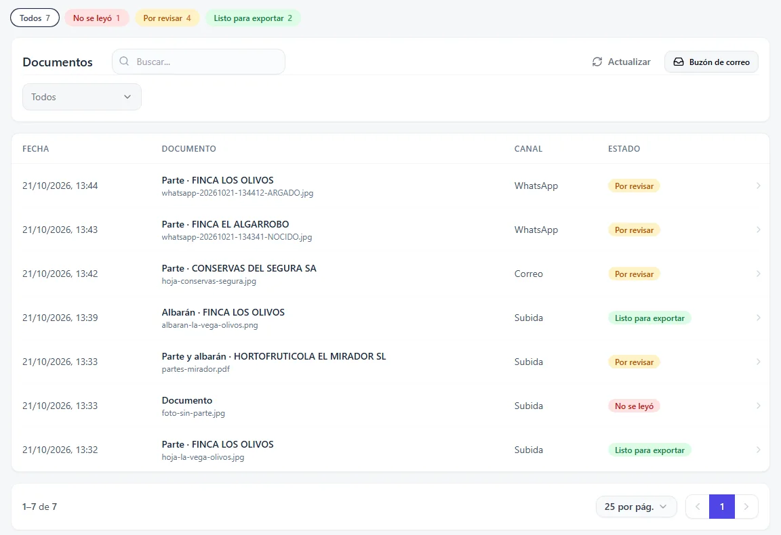Click filename whatsapp-20261021-134412-ARGADO.jpg
The width and height of the screenshot is (781, 535).
tap(237, 193)
